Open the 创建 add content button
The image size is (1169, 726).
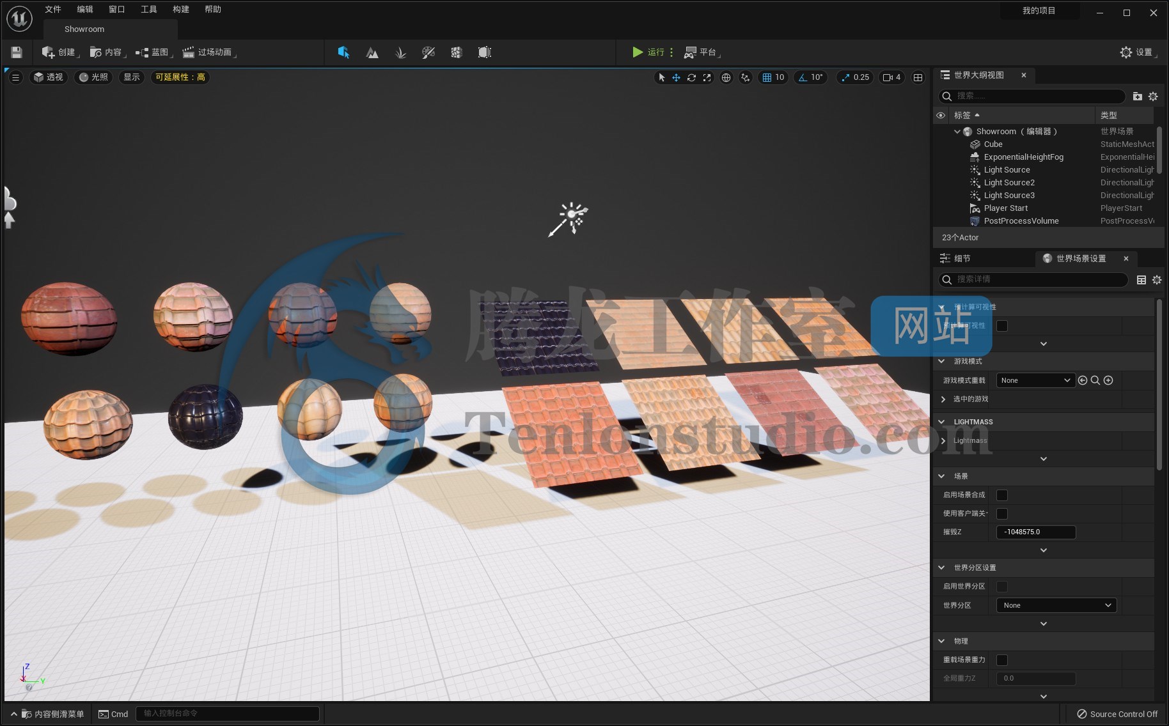(60, 52)
